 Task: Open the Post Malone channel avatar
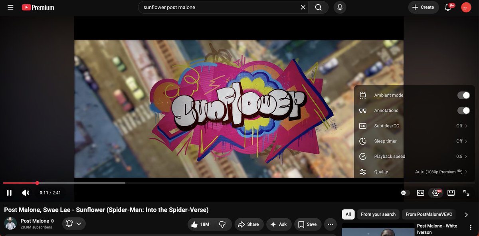click(x=10, y=224)
